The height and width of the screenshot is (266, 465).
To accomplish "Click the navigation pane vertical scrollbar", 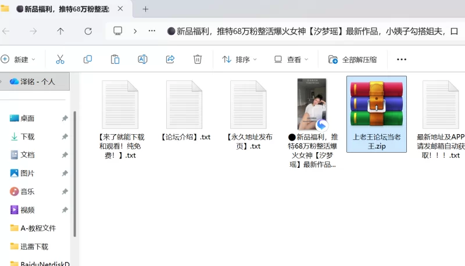I will [74, 174].
